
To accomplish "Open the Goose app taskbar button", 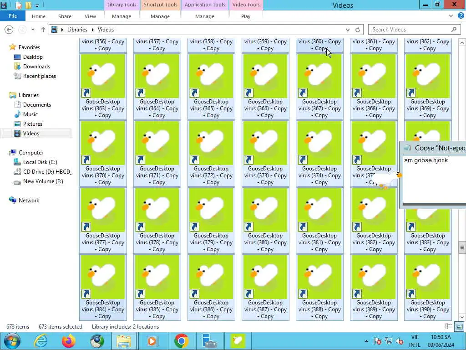I will pos(238,341).
